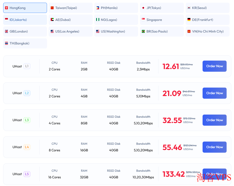Click the Japan flag icon

coord(143,8)
